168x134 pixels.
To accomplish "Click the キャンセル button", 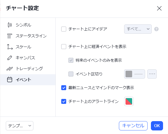I will coord(133,126).
